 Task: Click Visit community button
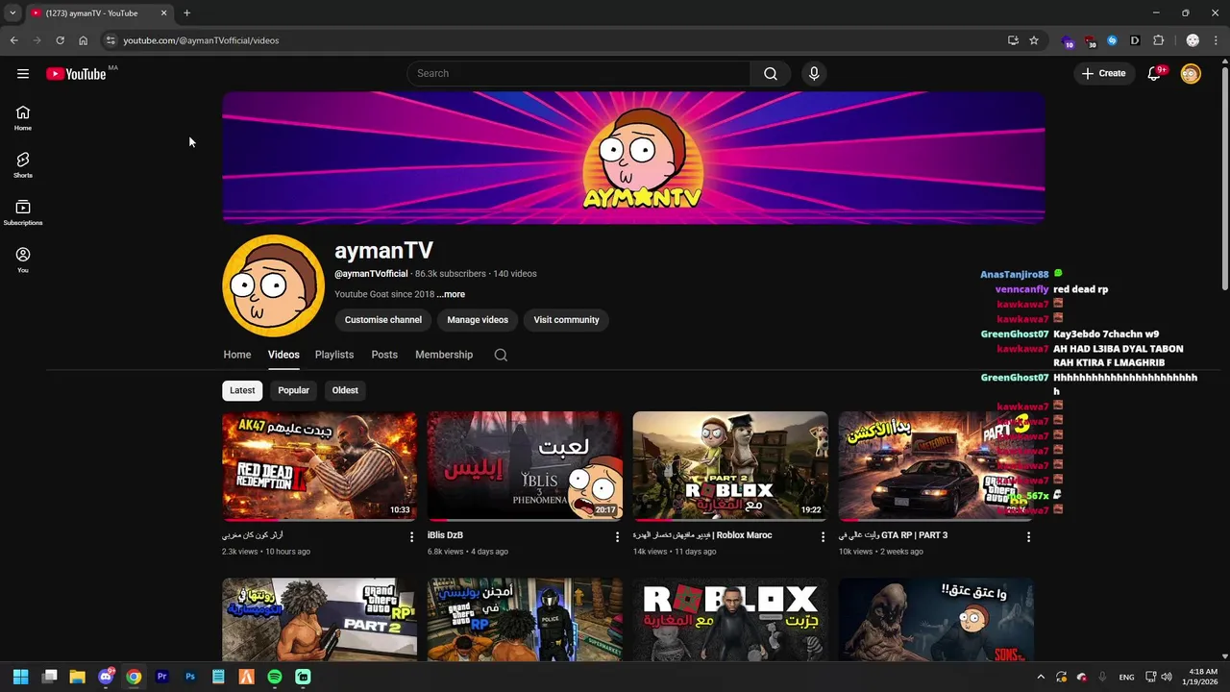(566, 320)
